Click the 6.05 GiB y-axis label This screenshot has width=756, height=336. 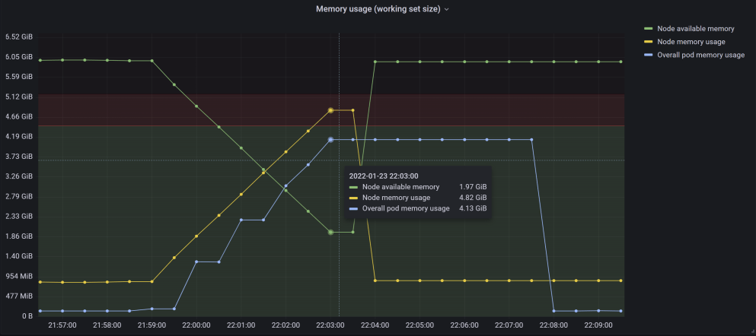pos(19,57)
